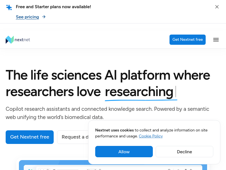Click the arrow beside See pricing

click(x=44, y=17)
